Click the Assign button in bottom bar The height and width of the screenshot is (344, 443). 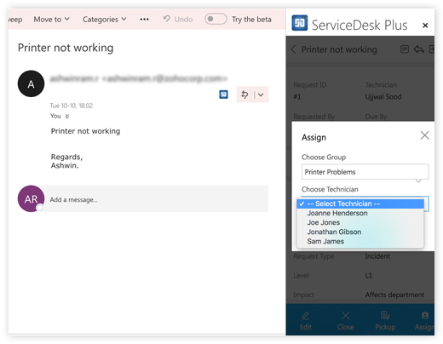pos(424,321)
